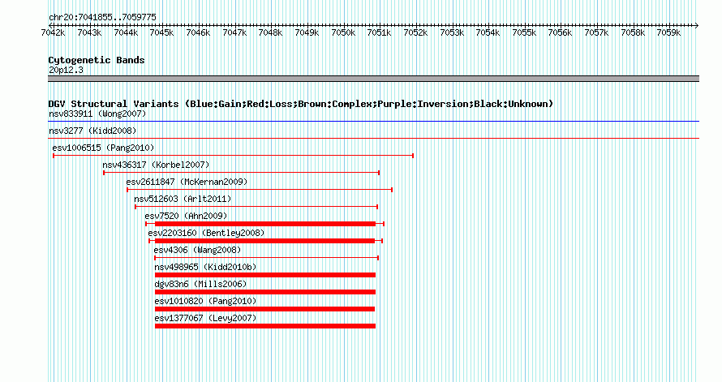Click the nsv498965 thick red bar
This screenshot has height=382, width=722.
[x=265, y=275]
